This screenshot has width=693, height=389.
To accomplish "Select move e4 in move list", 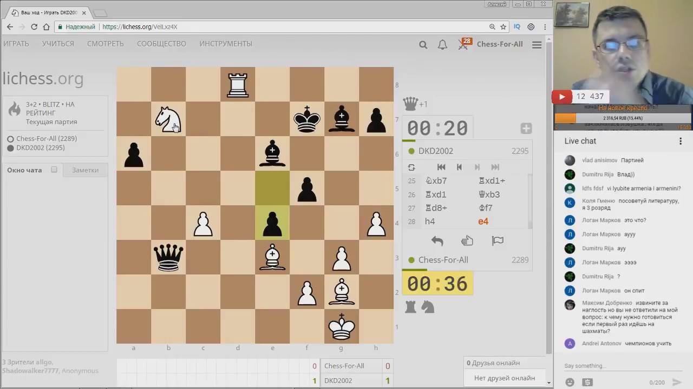I will tap(483, 222).
